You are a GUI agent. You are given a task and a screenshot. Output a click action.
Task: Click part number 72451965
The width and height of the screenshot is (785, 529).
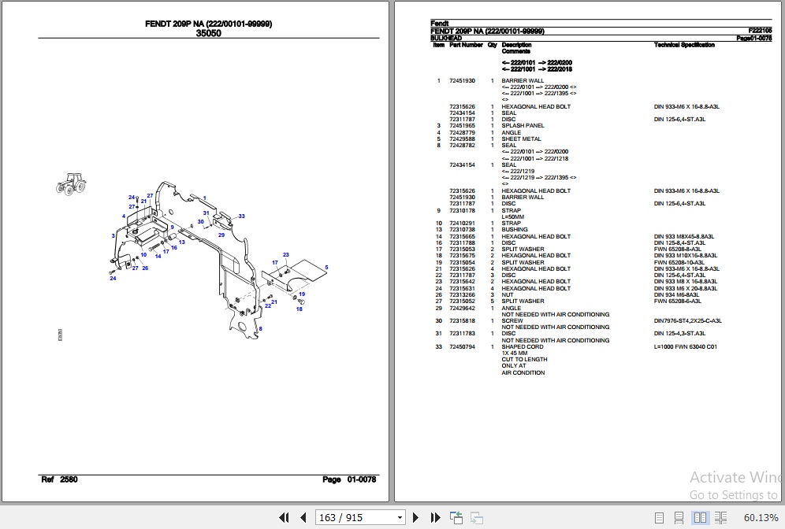click(462, 125)
